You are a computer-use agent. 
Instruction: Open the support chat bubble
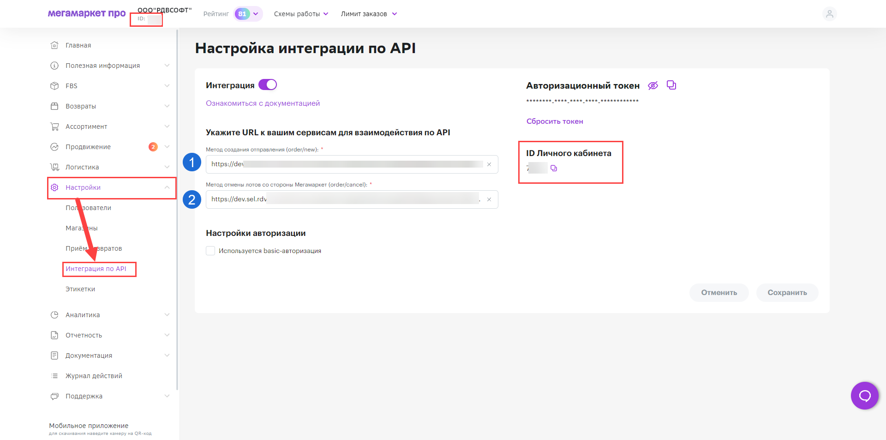click(x=864, y=395)
